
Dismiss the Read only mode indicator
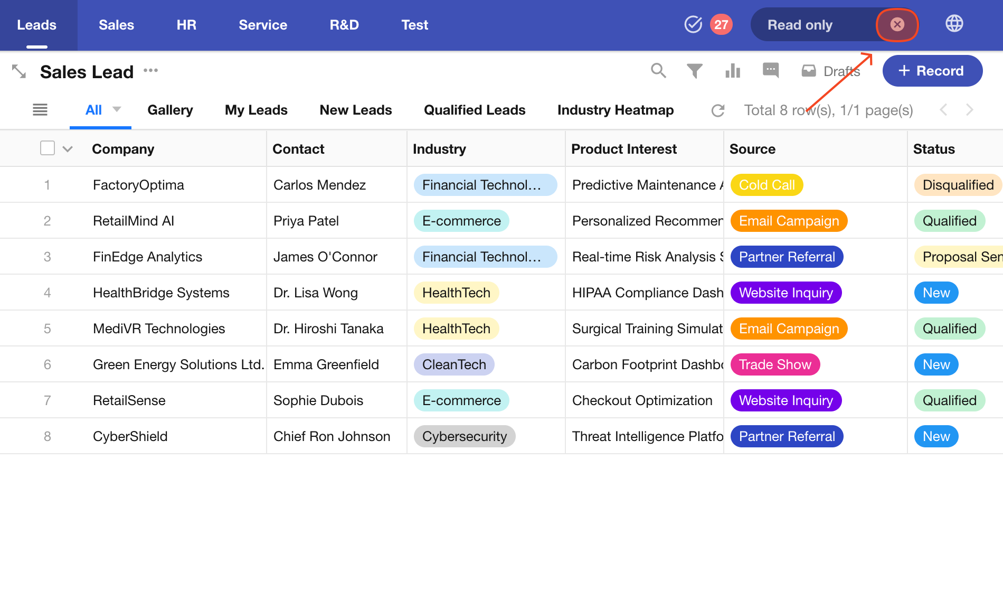tap(897, 25)
